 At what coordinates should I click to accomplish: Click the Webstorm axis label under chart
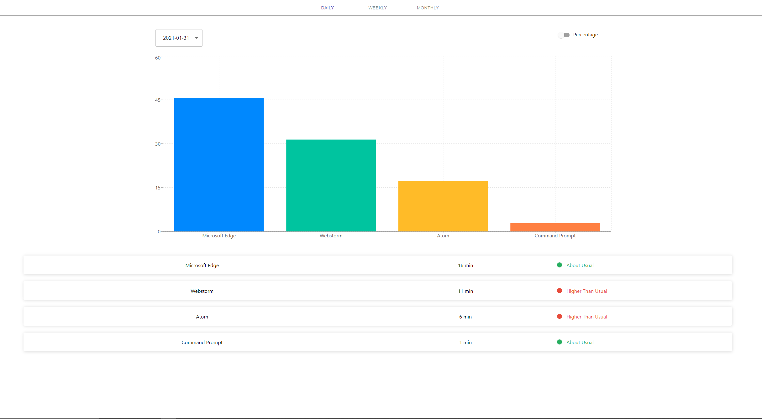[x=331, y=236]
